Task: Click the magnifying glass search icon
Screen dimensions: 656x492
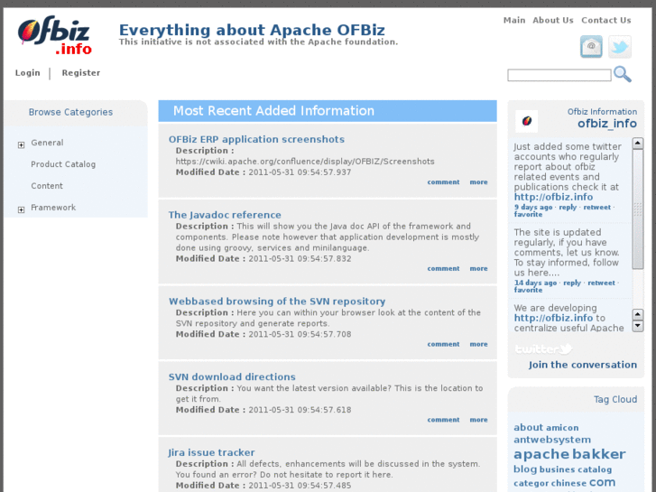Action: [x=623, y=74]
